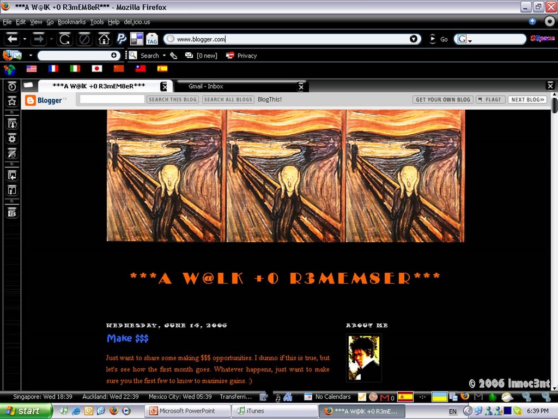Viewport: 558px width, 419px height.
Task: Select the Italy flag icon
Action: click(x=75, y=68)
